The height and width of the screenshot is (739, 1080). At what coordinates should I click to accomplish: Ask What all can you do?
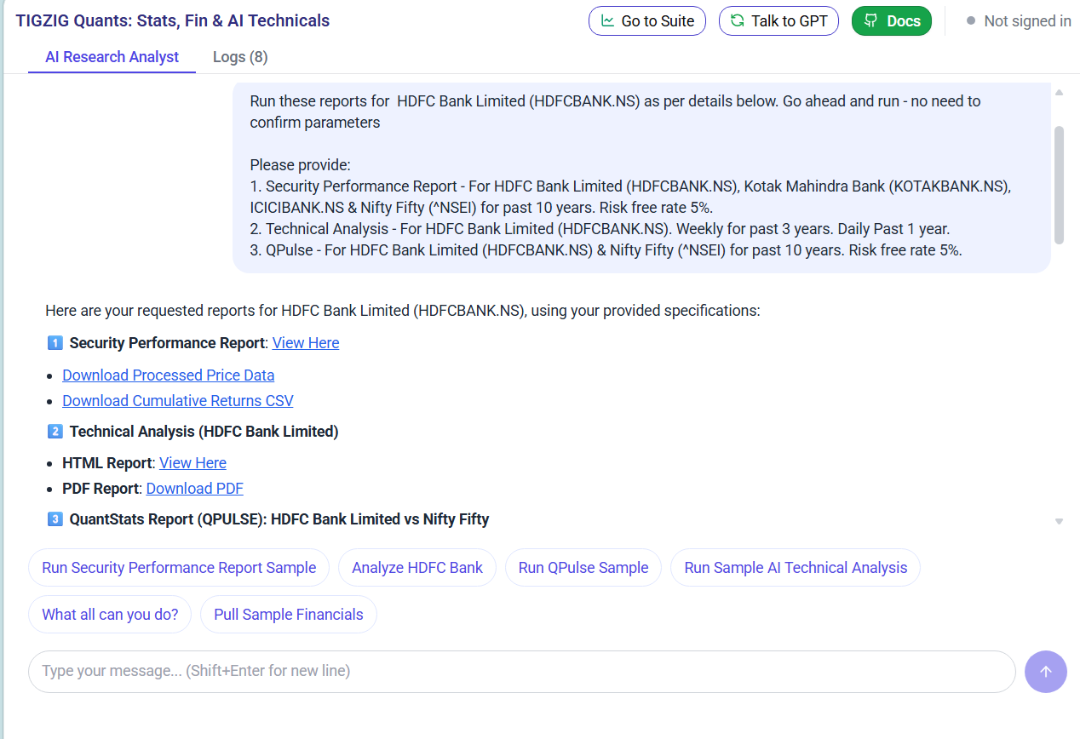[x=110, y=615]
